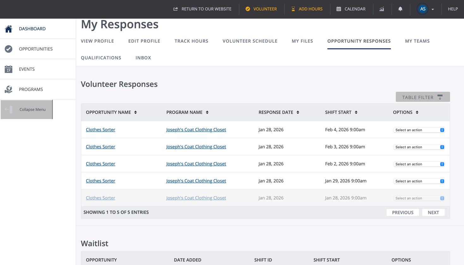
Task: Open Clothes Sorter link for Jan 29 shift
Action: (100, 181)
